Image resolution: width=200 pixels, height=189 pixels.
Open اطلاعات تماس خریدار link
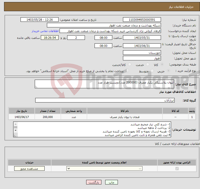[45, 31]
